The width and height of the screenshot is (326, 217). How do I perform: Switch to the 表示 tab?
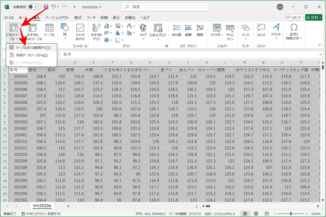tap(116, 18)
